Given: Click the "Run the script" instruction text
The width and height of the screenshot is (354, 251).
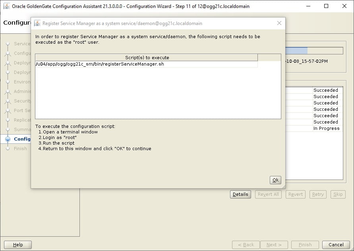Looking at the screenshot, I should coord(58,143).
